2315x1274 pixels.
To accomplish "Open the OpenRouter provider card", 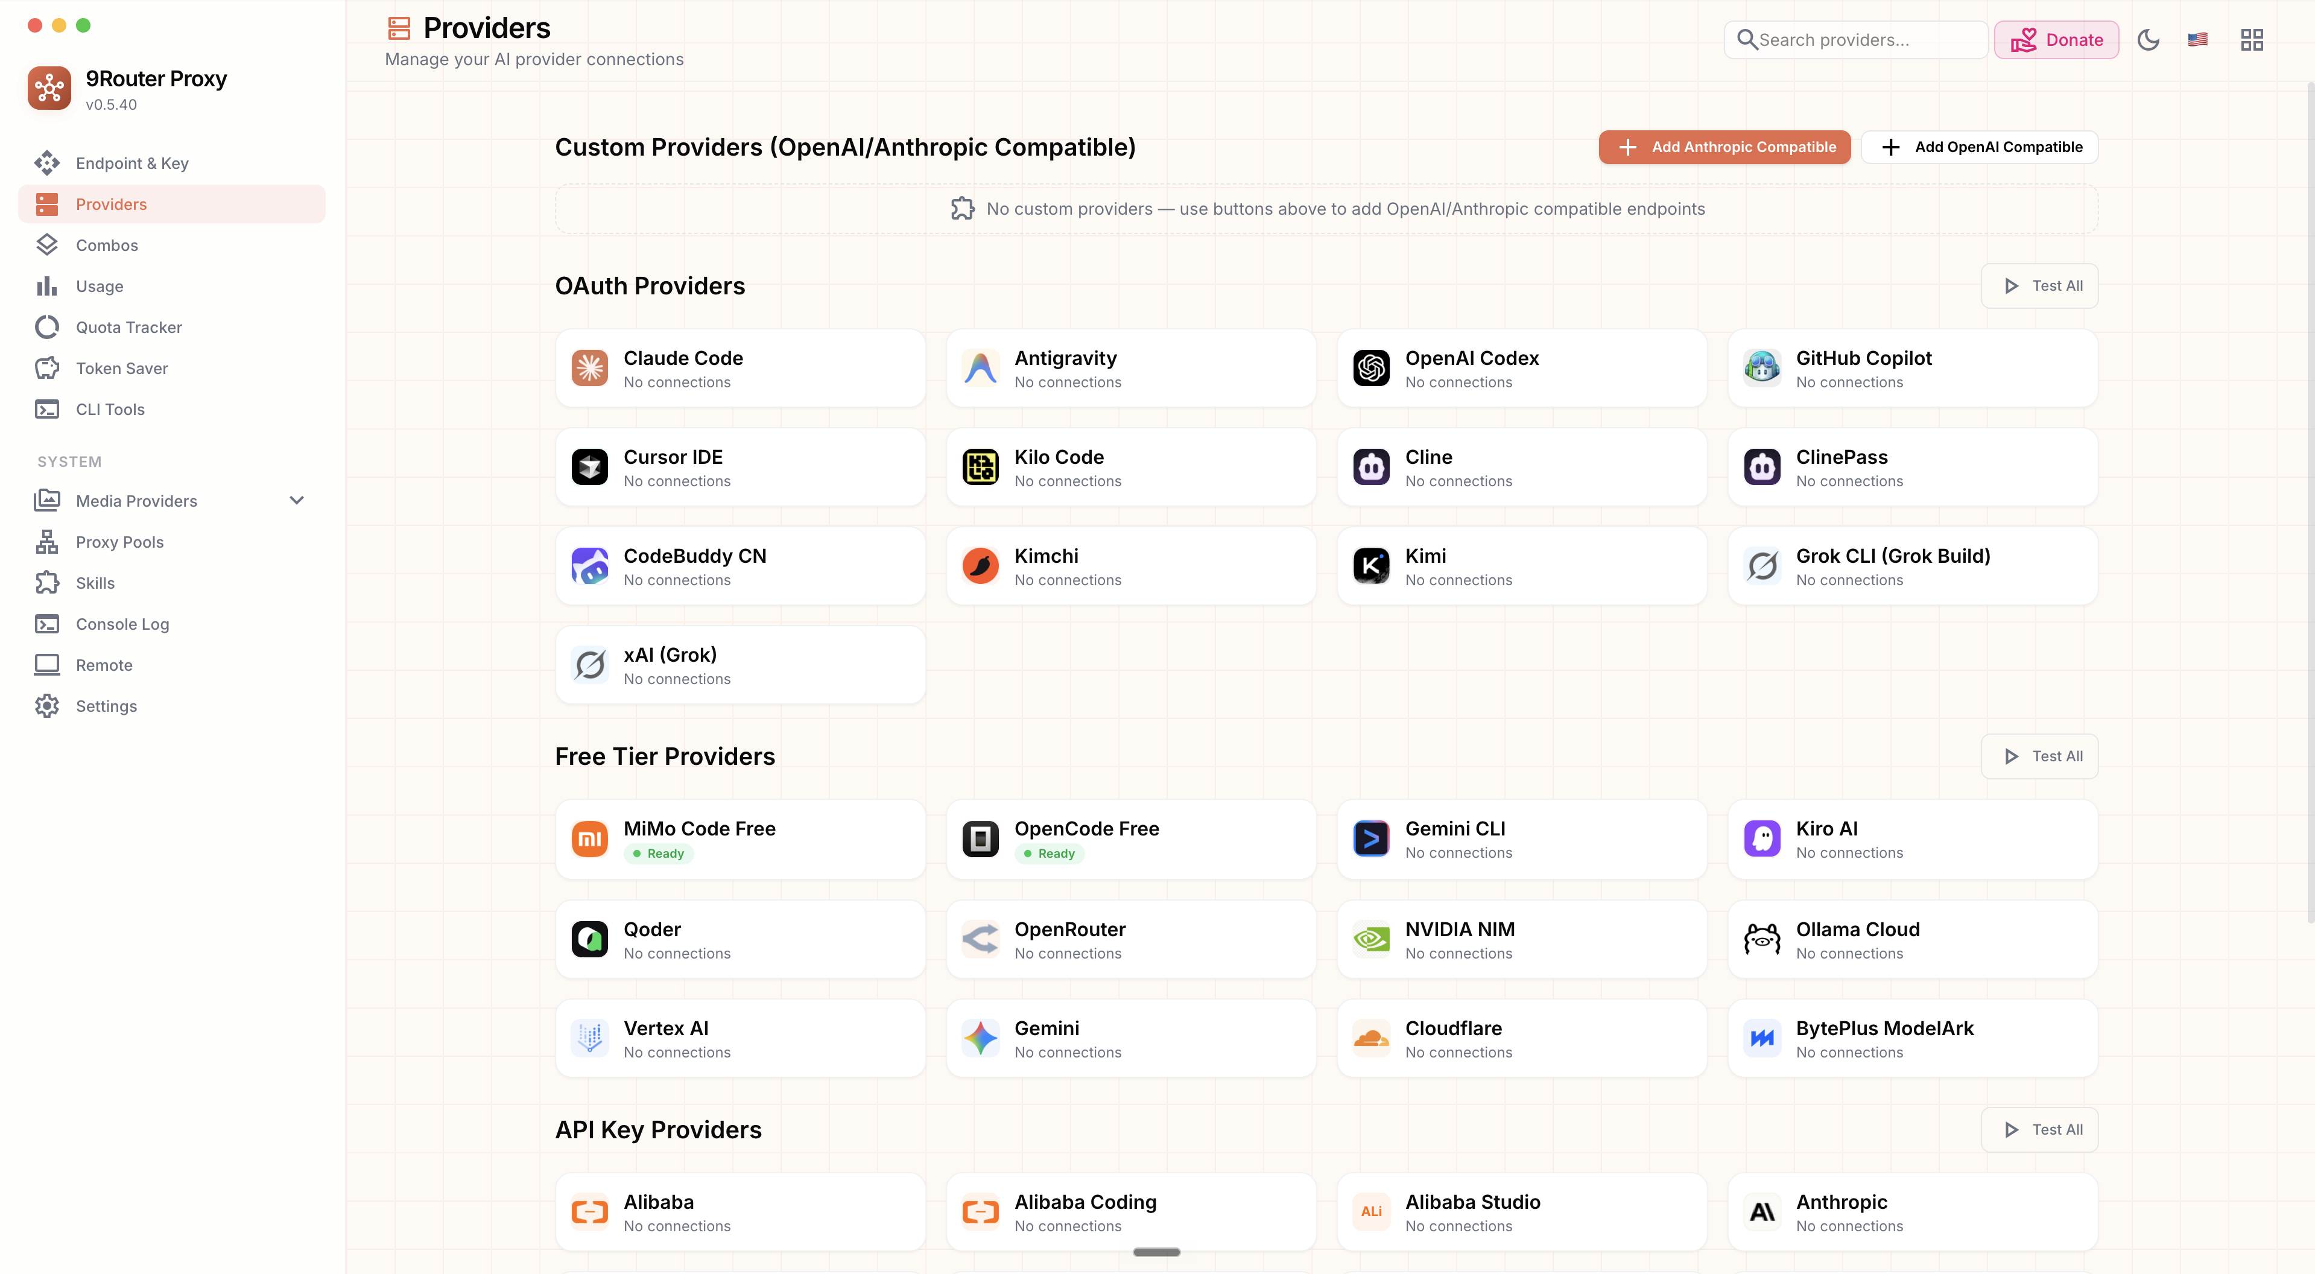I will point(1132,940).
